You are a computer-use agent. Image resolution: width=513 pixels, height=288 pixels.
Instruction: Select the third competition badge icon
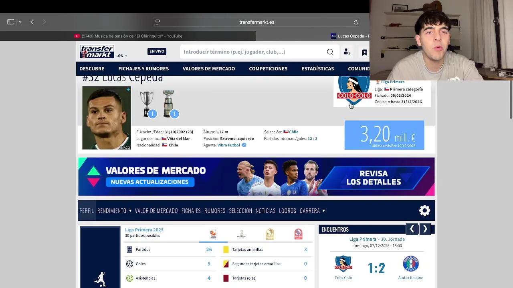pos(270,234)
